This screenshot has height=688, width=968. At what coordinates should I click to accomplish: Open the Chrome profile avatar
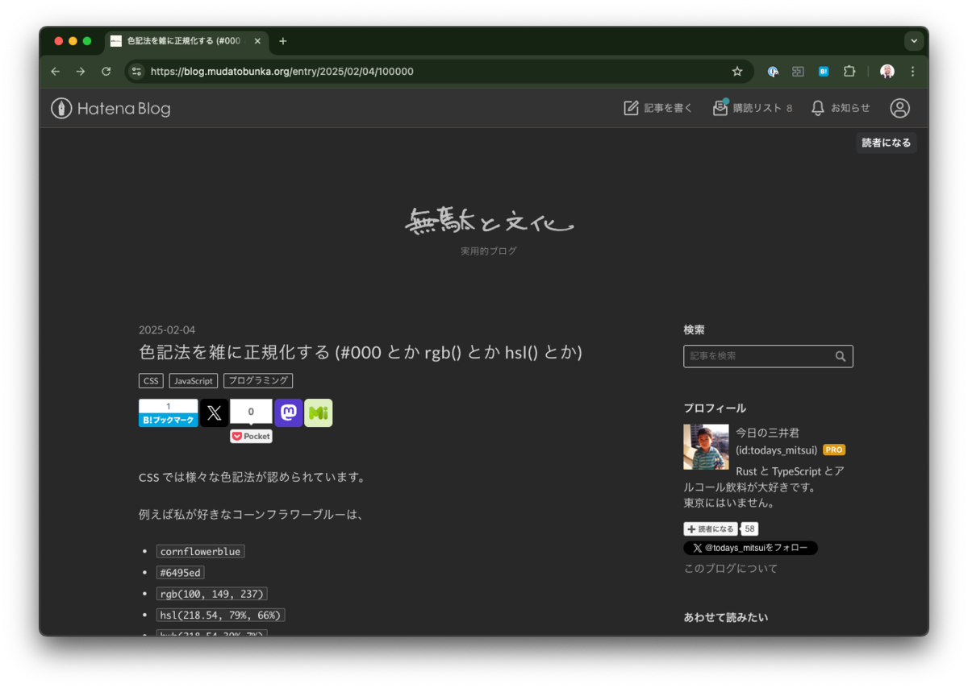(x=887, y=72)
